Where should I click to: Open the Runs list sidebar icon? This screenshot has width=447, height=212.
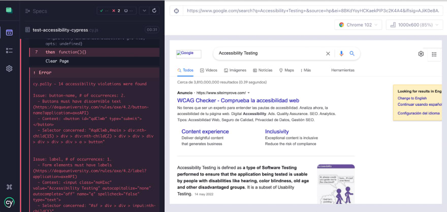pos(10,51)
